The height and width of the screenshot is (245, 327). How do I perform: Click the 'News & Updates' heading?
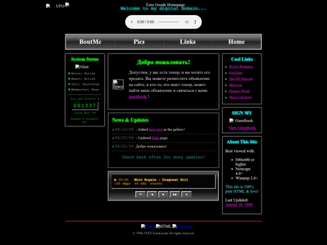coord(130,120)
